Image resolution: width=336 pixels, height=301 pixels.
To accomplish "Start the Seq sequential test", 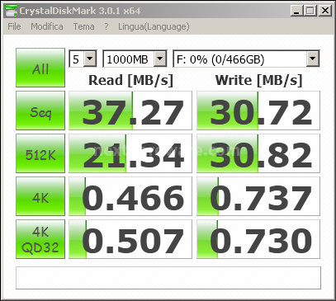I will 40,111.
